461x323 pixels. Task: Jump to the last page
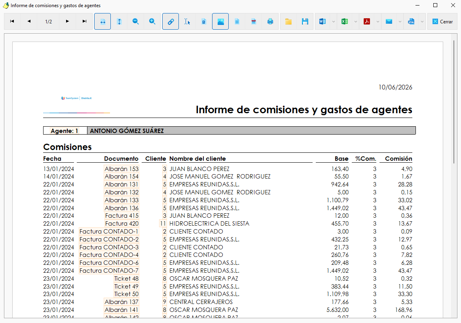(x=84, y=21)
